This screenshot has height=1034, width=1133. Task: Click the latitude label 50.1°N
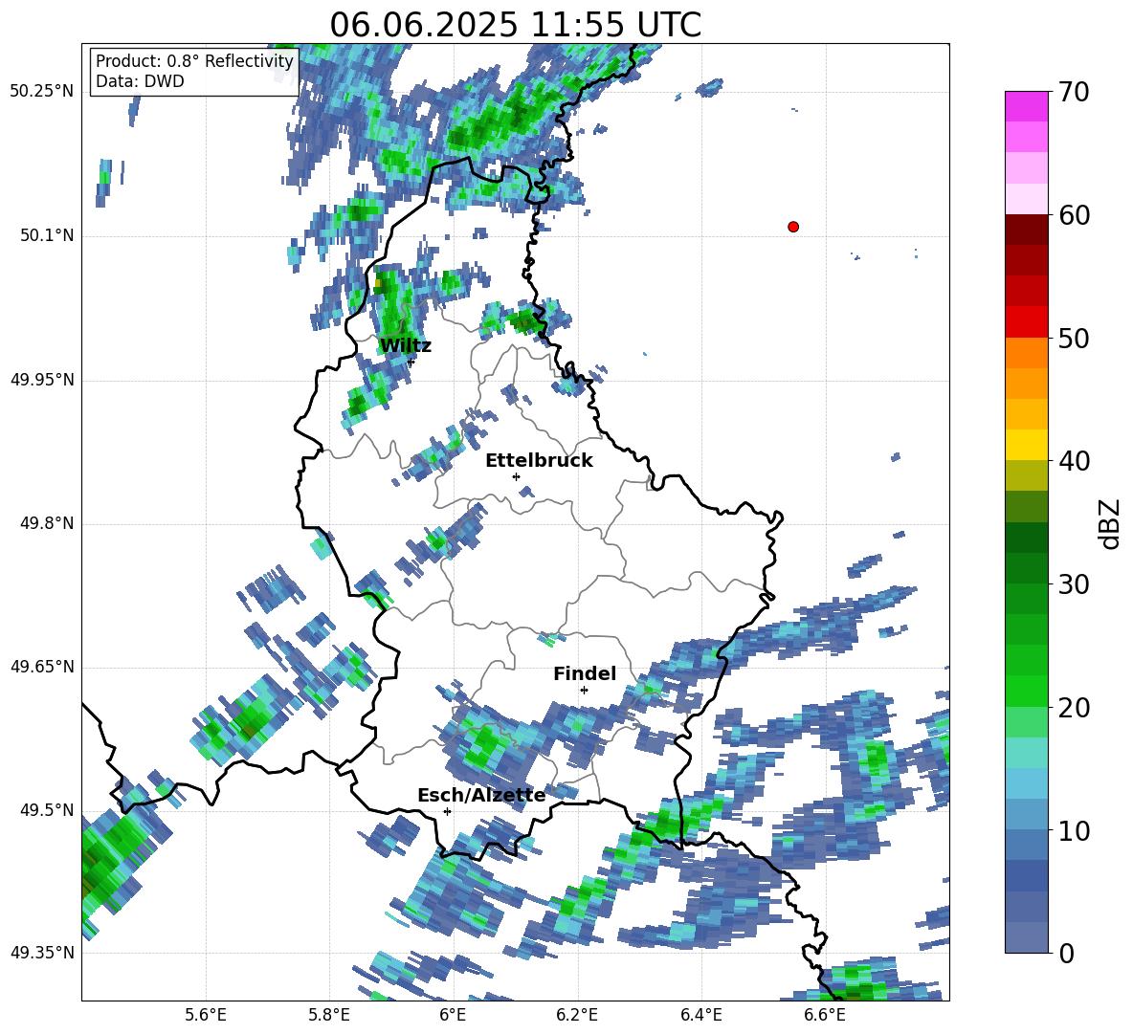pos(46,235)
